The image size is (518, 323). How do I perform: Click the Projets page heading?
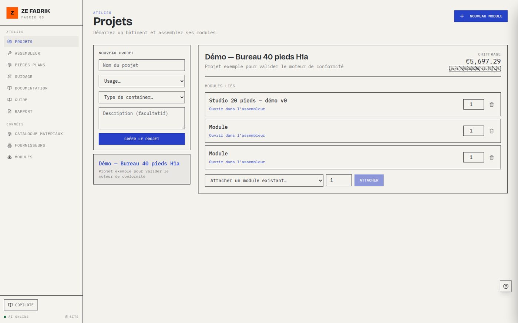coord(113,21)
